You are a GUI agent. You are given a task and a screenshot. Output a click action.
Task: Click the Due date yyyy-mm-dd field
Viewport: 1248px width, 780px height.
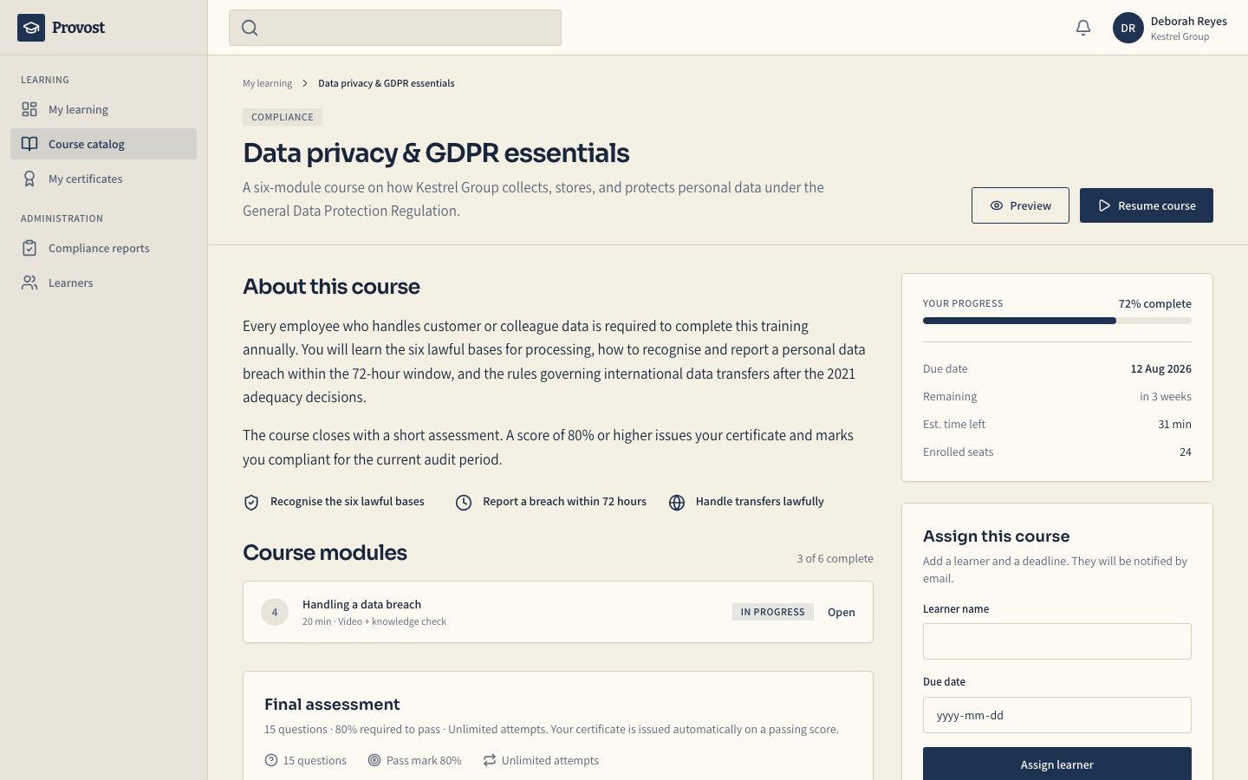tap(1057, 715)
